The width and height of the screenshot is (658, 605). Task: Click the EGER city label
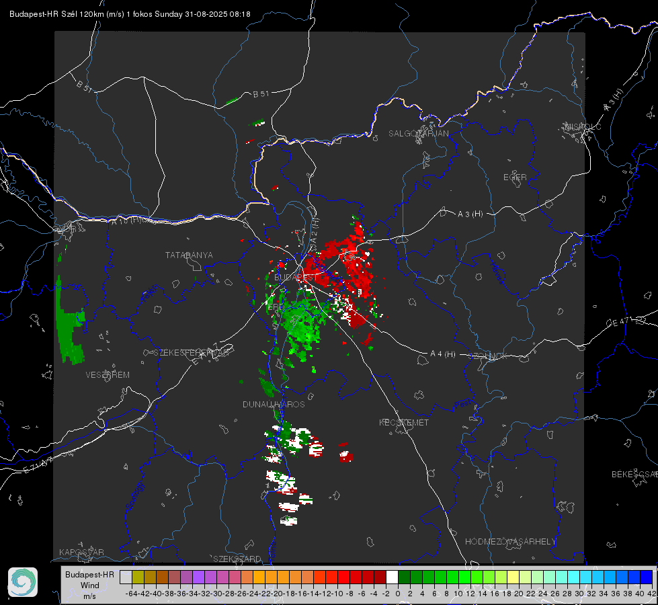pos(515,177)
